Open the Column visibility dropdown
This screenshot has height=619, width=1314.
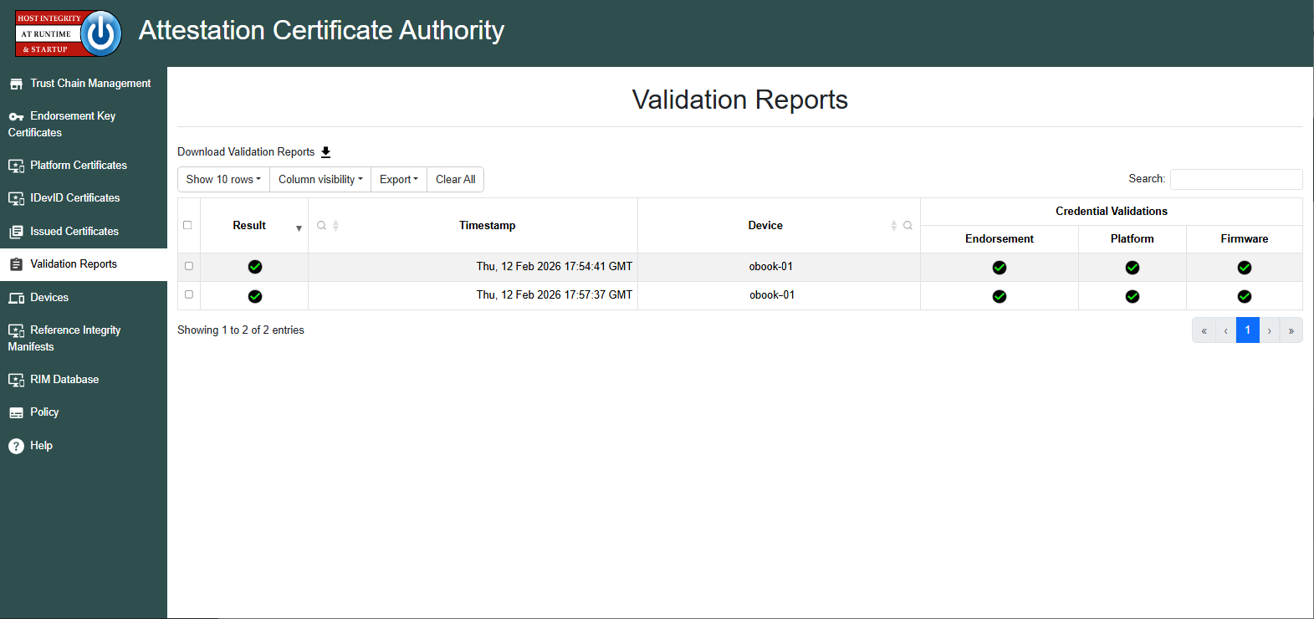point(320,180)
